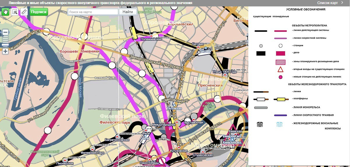Choose the ruler measurement tool
The height and width of the screenshot is (167, 350).
point(24,12)
